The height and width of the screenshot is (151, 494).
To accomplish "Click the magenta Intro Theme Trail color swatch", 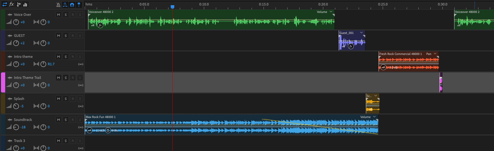I will coord(3,82).
